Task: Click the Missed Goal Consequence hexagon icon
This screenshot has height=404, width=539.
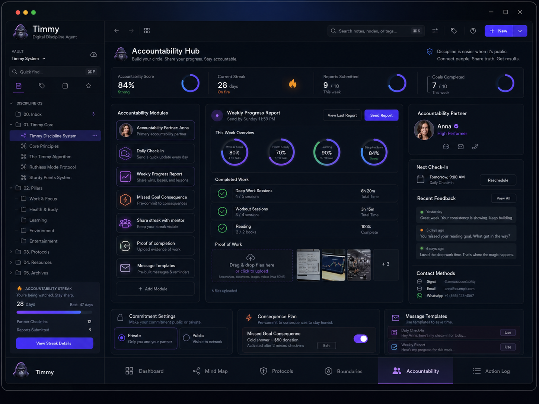Action: (125, 200)
